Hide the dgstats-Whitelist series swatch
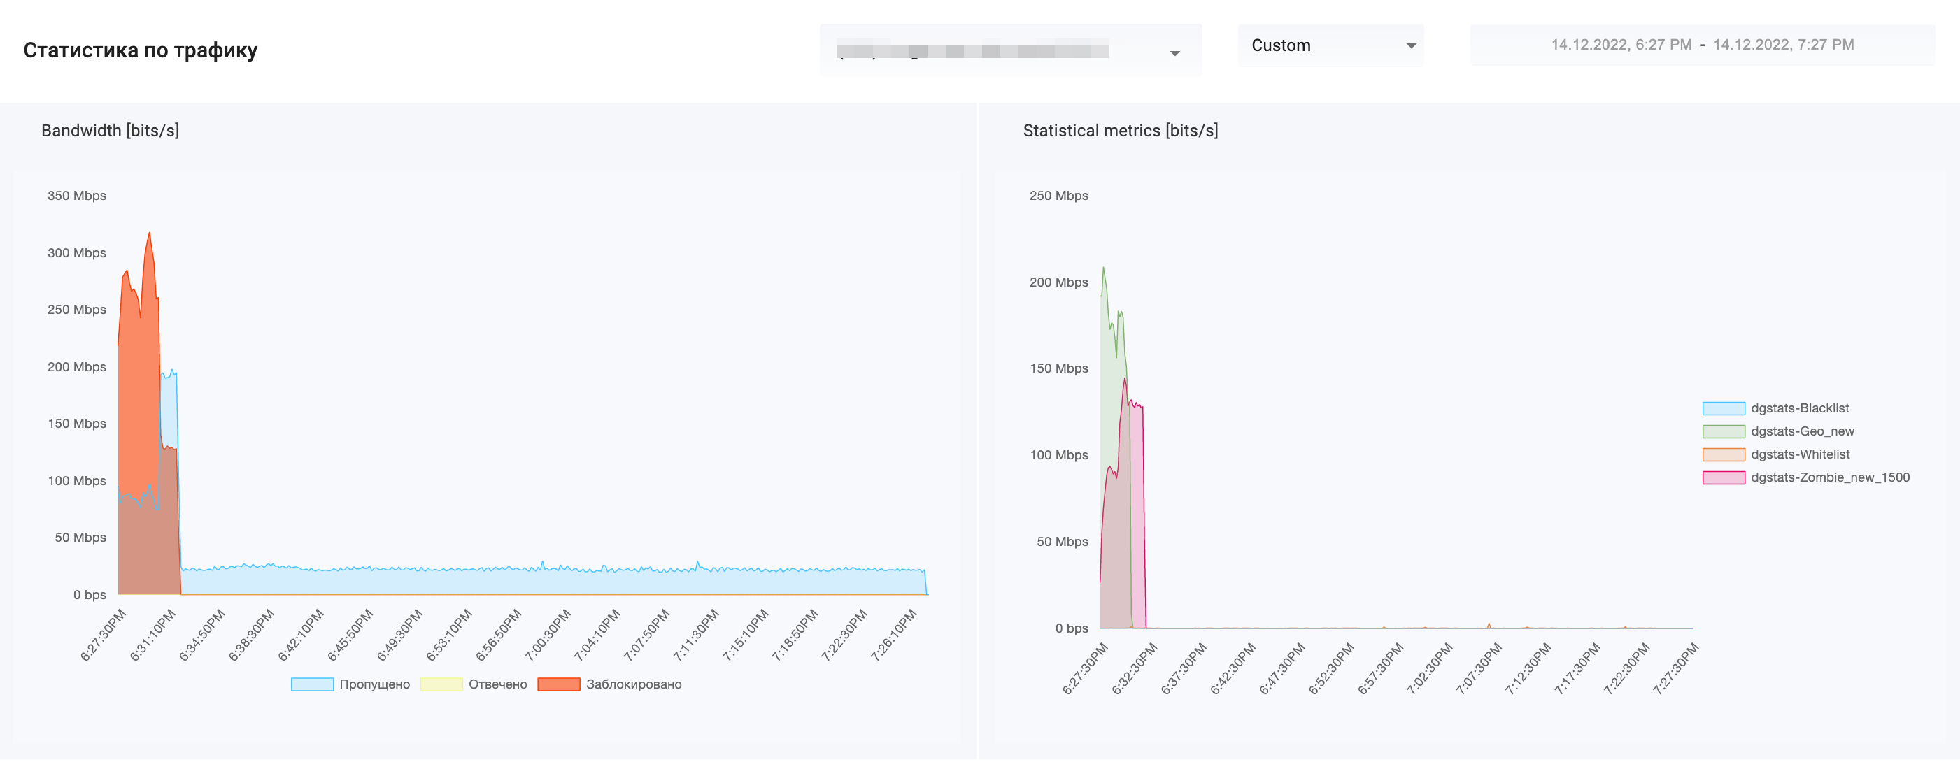The image size is (1960, 762). pos(1724,455)
